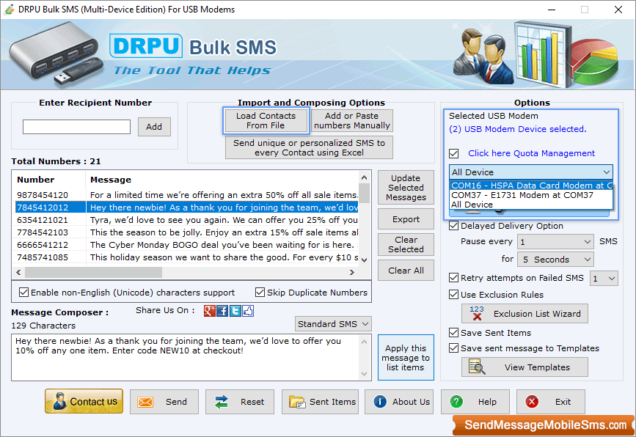The image size is (636, 437).
Task: Click the app icon in the title bar
Action: click(x=9, y=10)
